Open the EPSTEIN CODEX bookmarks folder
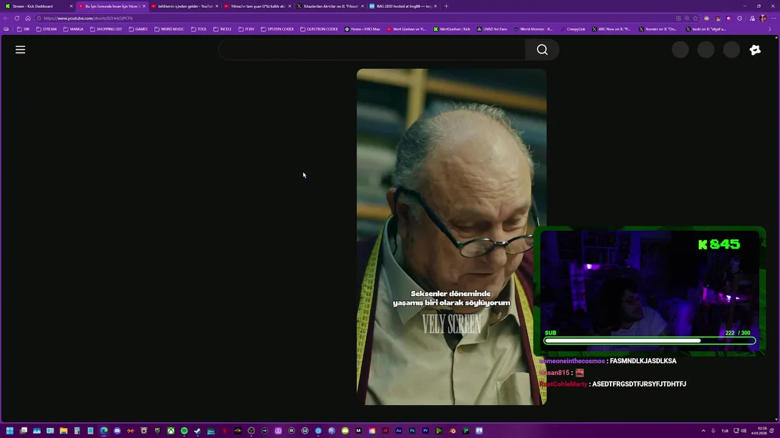This screenshot has width=780, height=438. pos(277,29)
